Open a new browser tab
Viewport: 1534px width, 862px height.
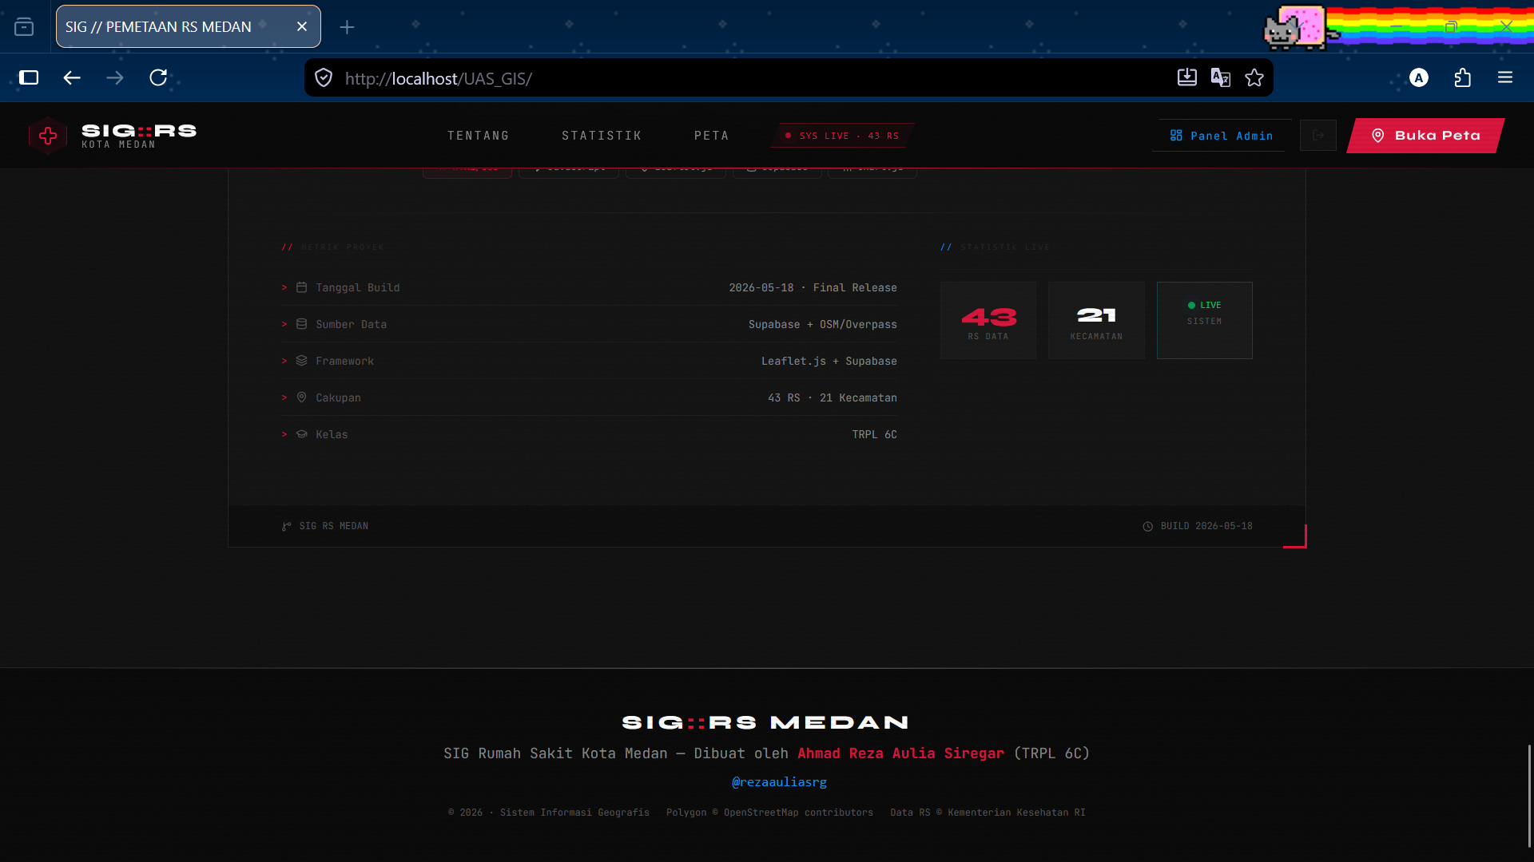(347, 27)
